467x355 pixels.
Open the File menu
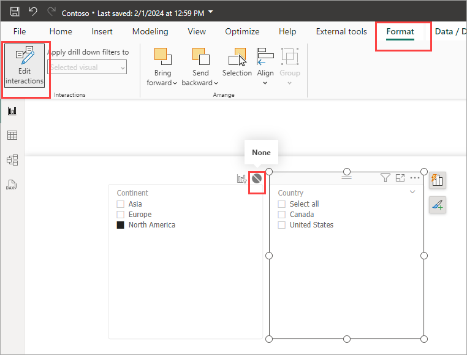point(20,32)
